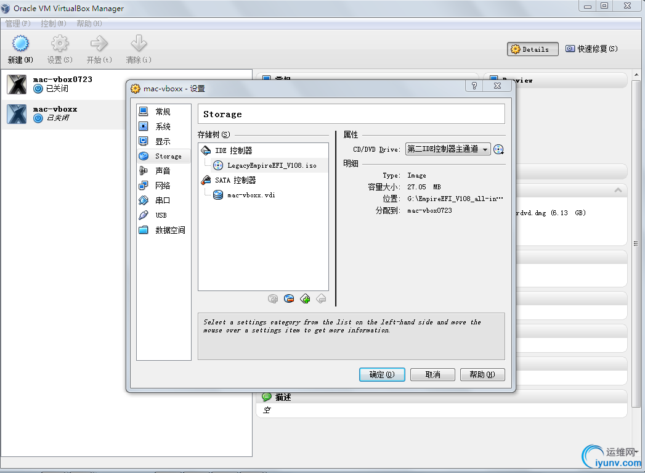Click the Preview section header
This screenshot has height=473, width=645.
[x=555, y=80]
